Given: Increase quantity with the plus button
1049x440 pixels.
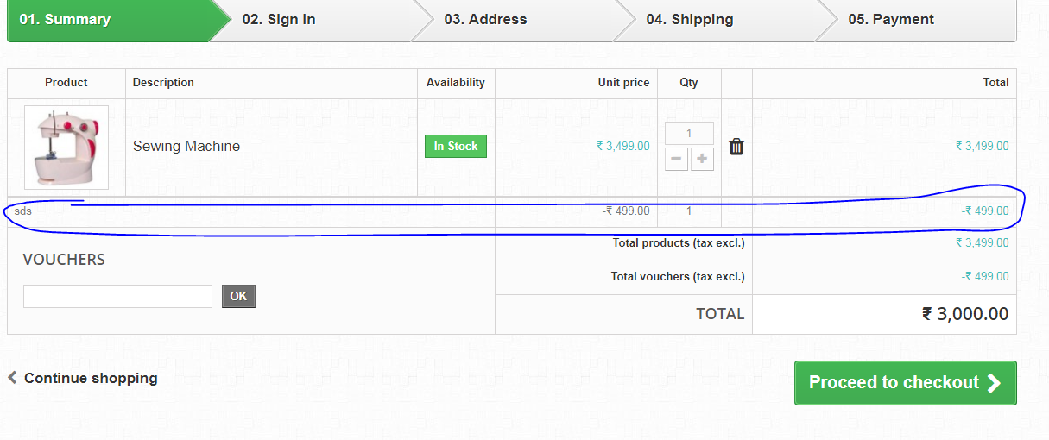Looking at the screenshot, I should tap(702, 160).
